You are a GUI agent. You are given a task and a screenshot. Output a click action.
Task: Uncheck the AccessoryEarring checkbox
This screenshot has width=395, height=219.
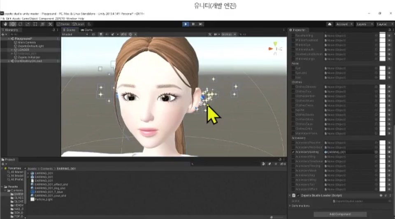[x=293, y=152]
